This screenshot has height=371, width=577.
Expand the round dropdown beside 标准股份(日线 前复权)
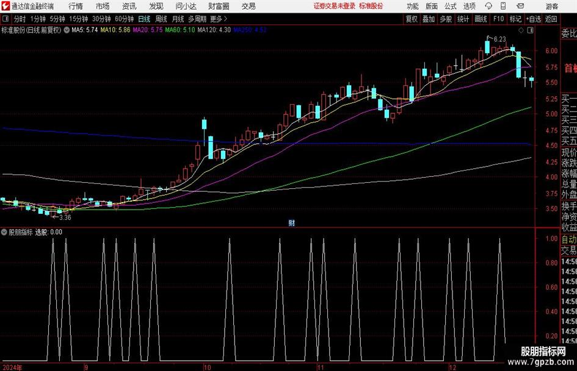67,30
